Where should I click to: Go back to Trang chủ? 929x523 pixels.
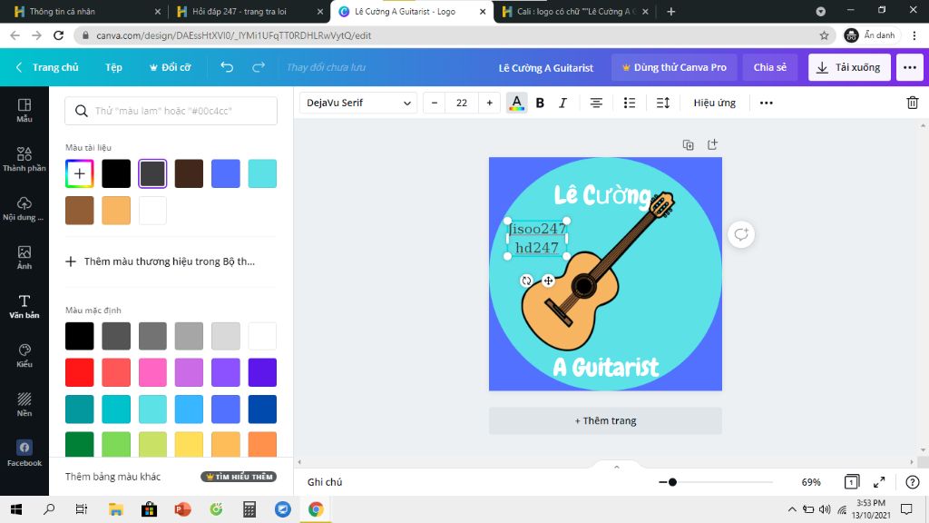[47, 67]
